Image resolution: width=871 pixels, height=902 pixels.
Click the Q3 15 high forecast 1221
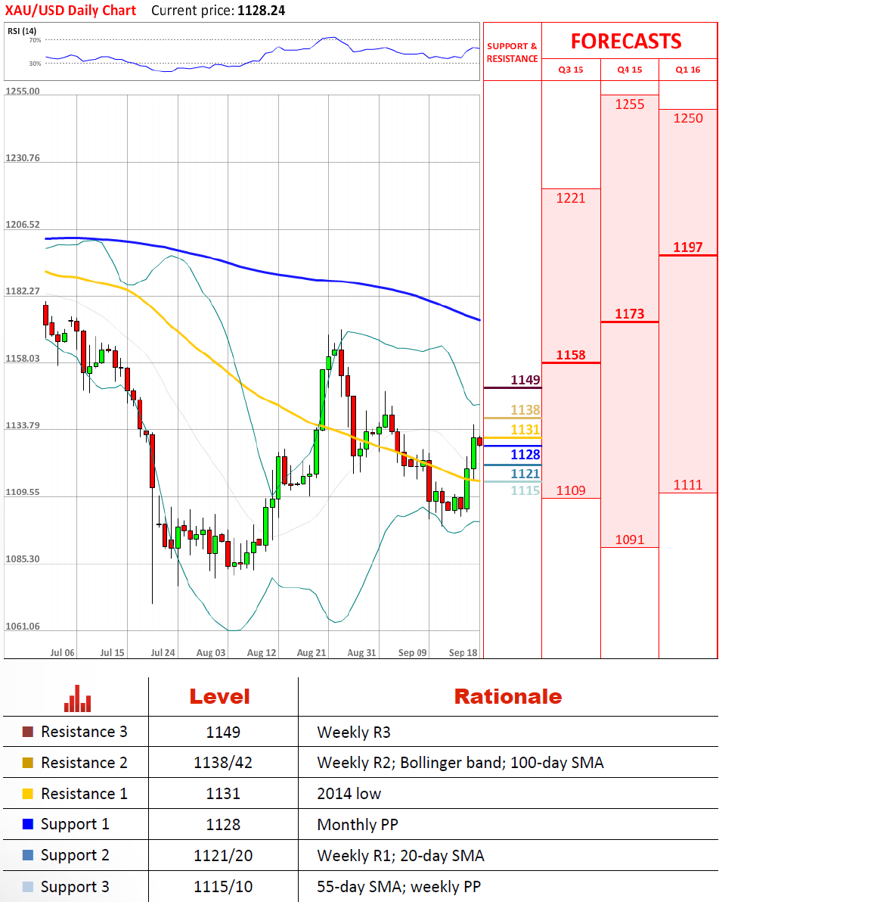tap(570, 198)
